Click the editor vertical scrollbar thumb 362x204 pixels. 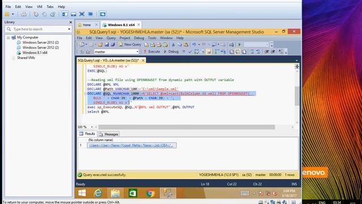pos(297,96)
